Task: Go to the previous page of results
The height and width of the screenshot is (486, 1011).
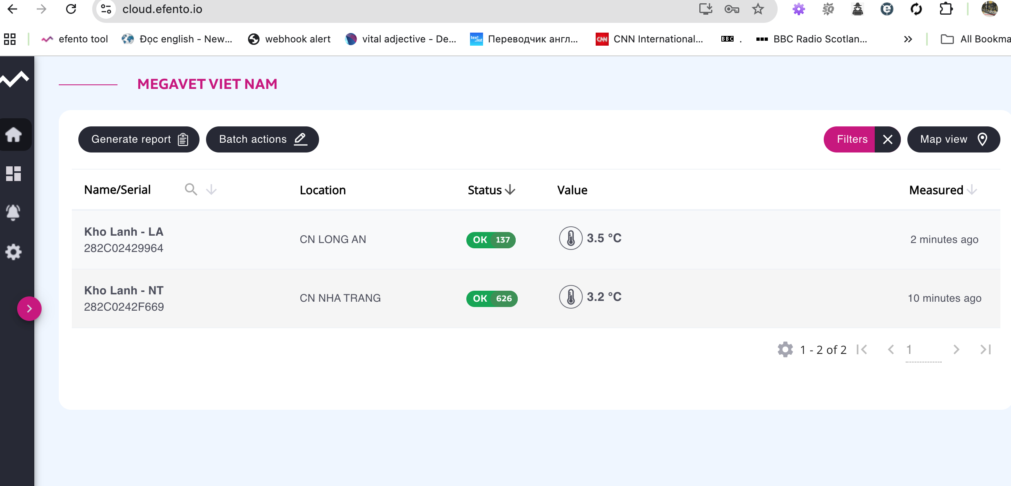Action: (x=891, y=349)
